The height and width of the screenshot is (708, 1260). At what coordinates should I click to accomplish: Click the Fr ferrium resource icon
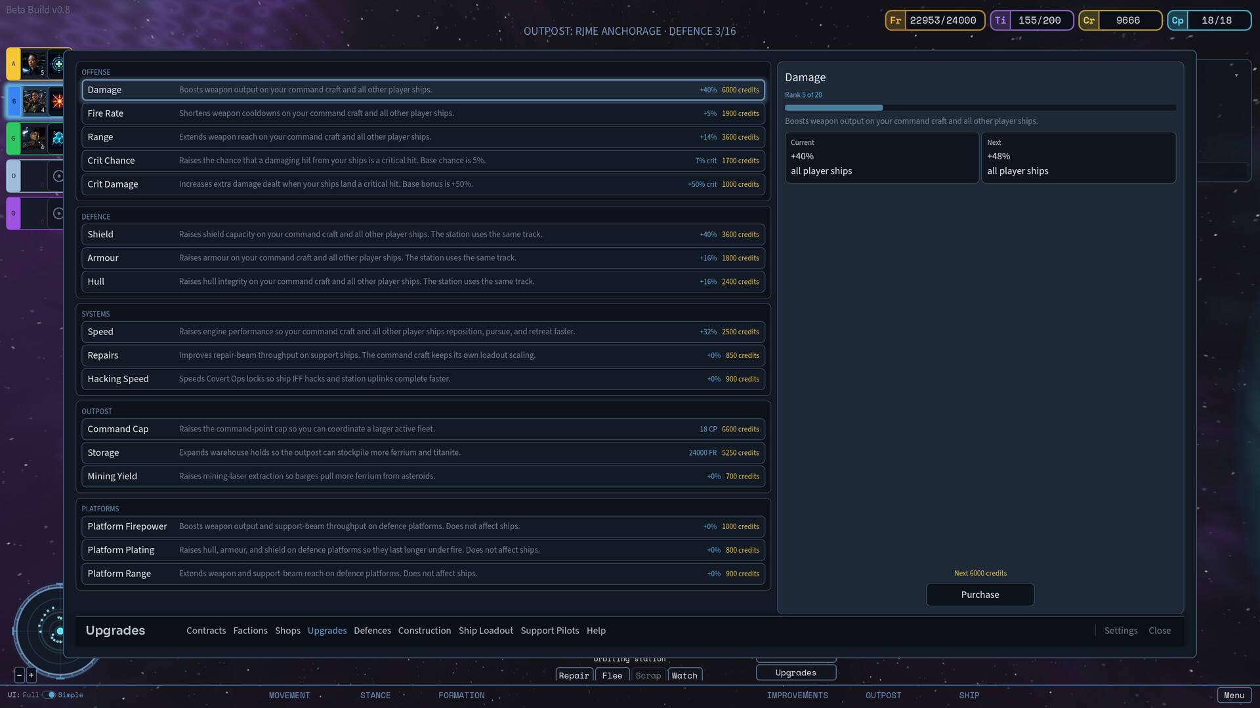click(896, 20)
